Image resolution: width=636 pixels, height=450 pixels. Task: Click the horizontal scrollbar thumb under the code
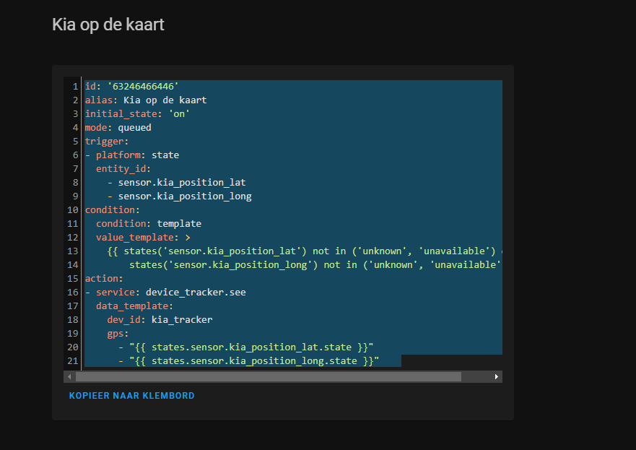point(267,376)
